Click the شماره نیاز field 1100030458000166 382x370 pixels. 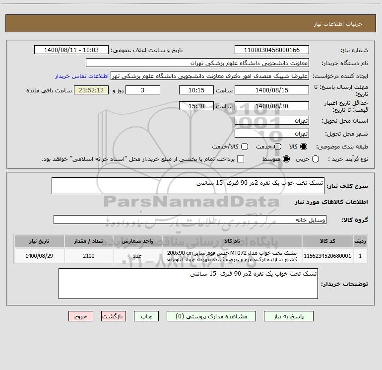point(272,50)
